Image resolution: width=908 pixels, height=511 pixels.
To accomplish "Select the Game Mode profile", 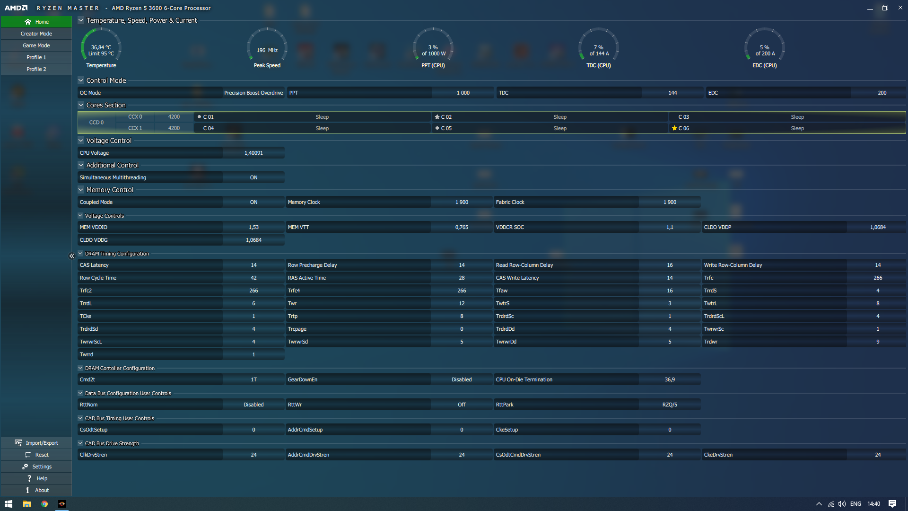I will point(36,45).
